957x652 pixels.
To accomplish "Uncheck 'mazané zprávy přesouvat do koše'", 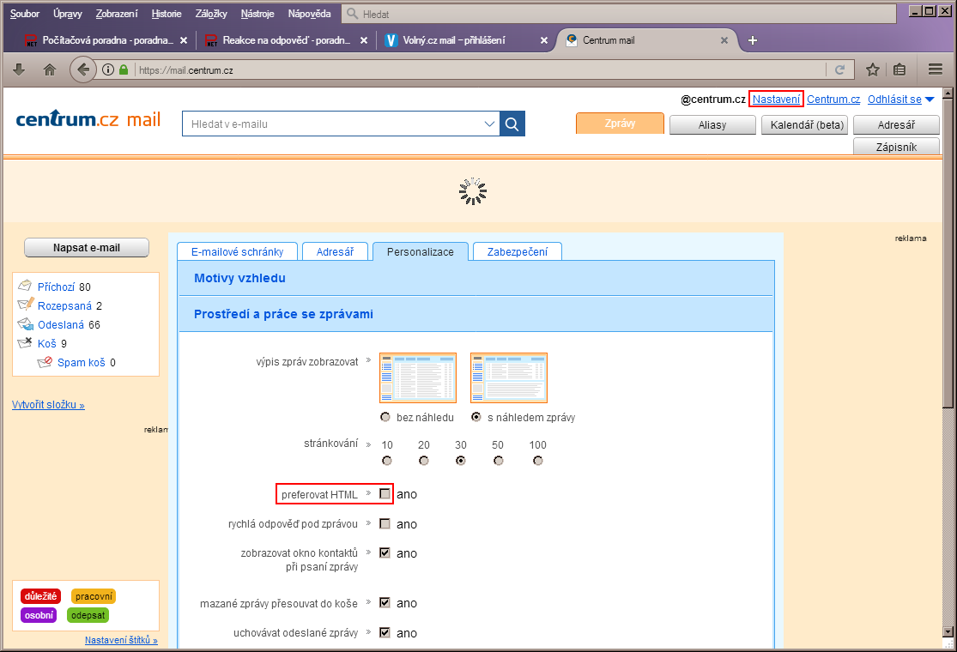I will pyautogui.click(x=385, y=602).
